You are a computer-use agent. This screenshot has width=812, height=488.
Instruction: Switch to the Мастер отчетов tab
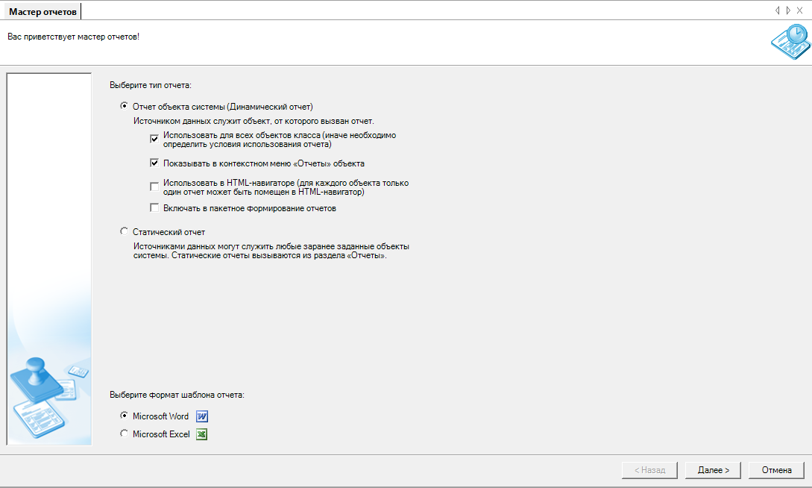click(43, 11)
